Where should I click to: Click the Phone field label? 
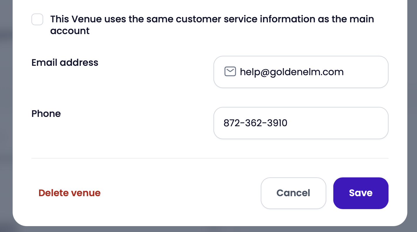tap(46, 114)
